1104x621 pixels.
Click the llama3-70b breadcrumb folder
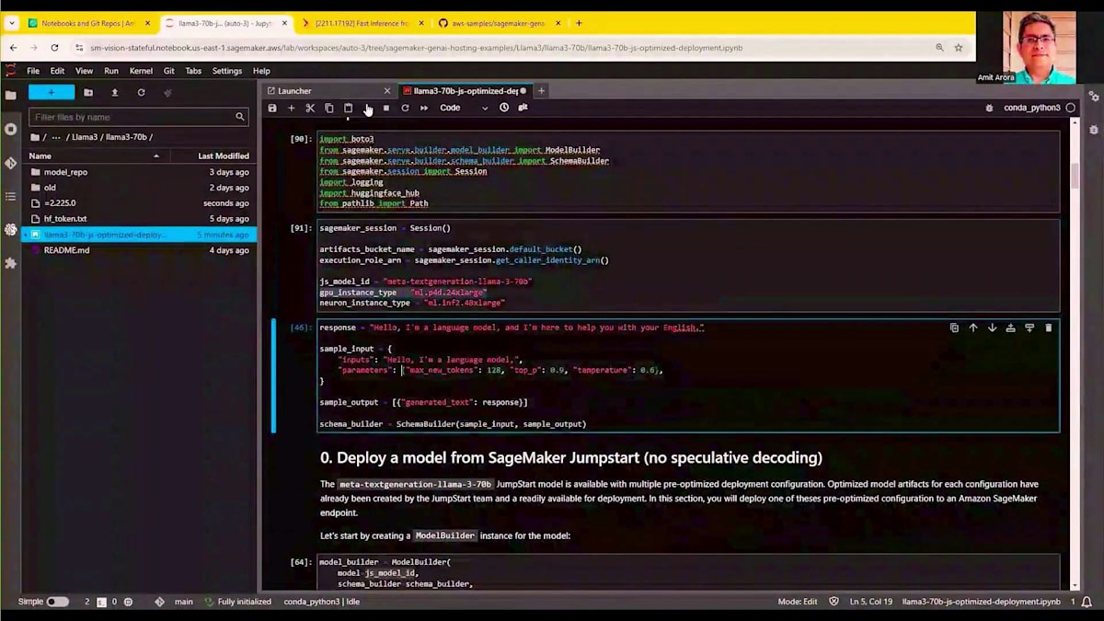coord(126,137)
